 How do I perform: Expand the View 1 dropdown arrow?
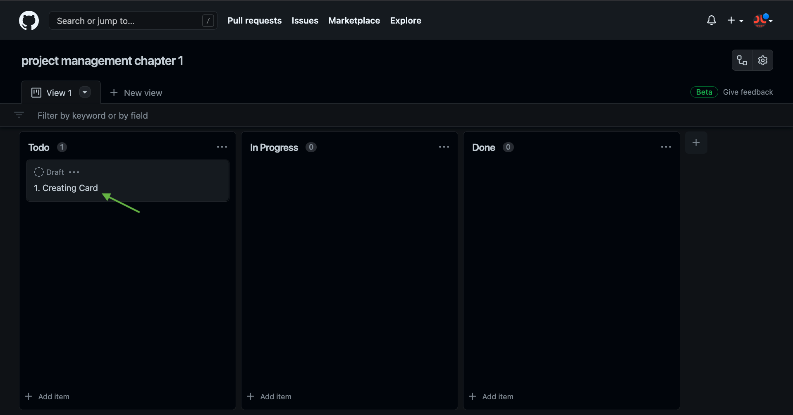(x=85, y=92)
